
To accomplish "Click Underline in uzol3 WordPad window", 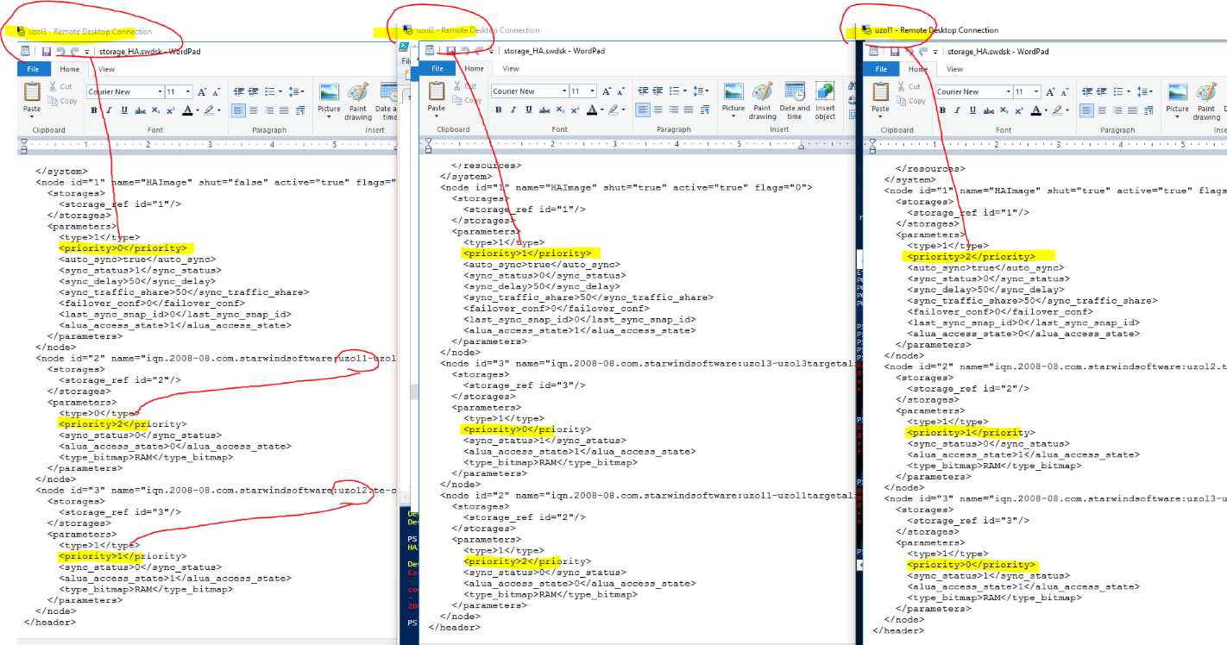I will (x=124, y=110).
